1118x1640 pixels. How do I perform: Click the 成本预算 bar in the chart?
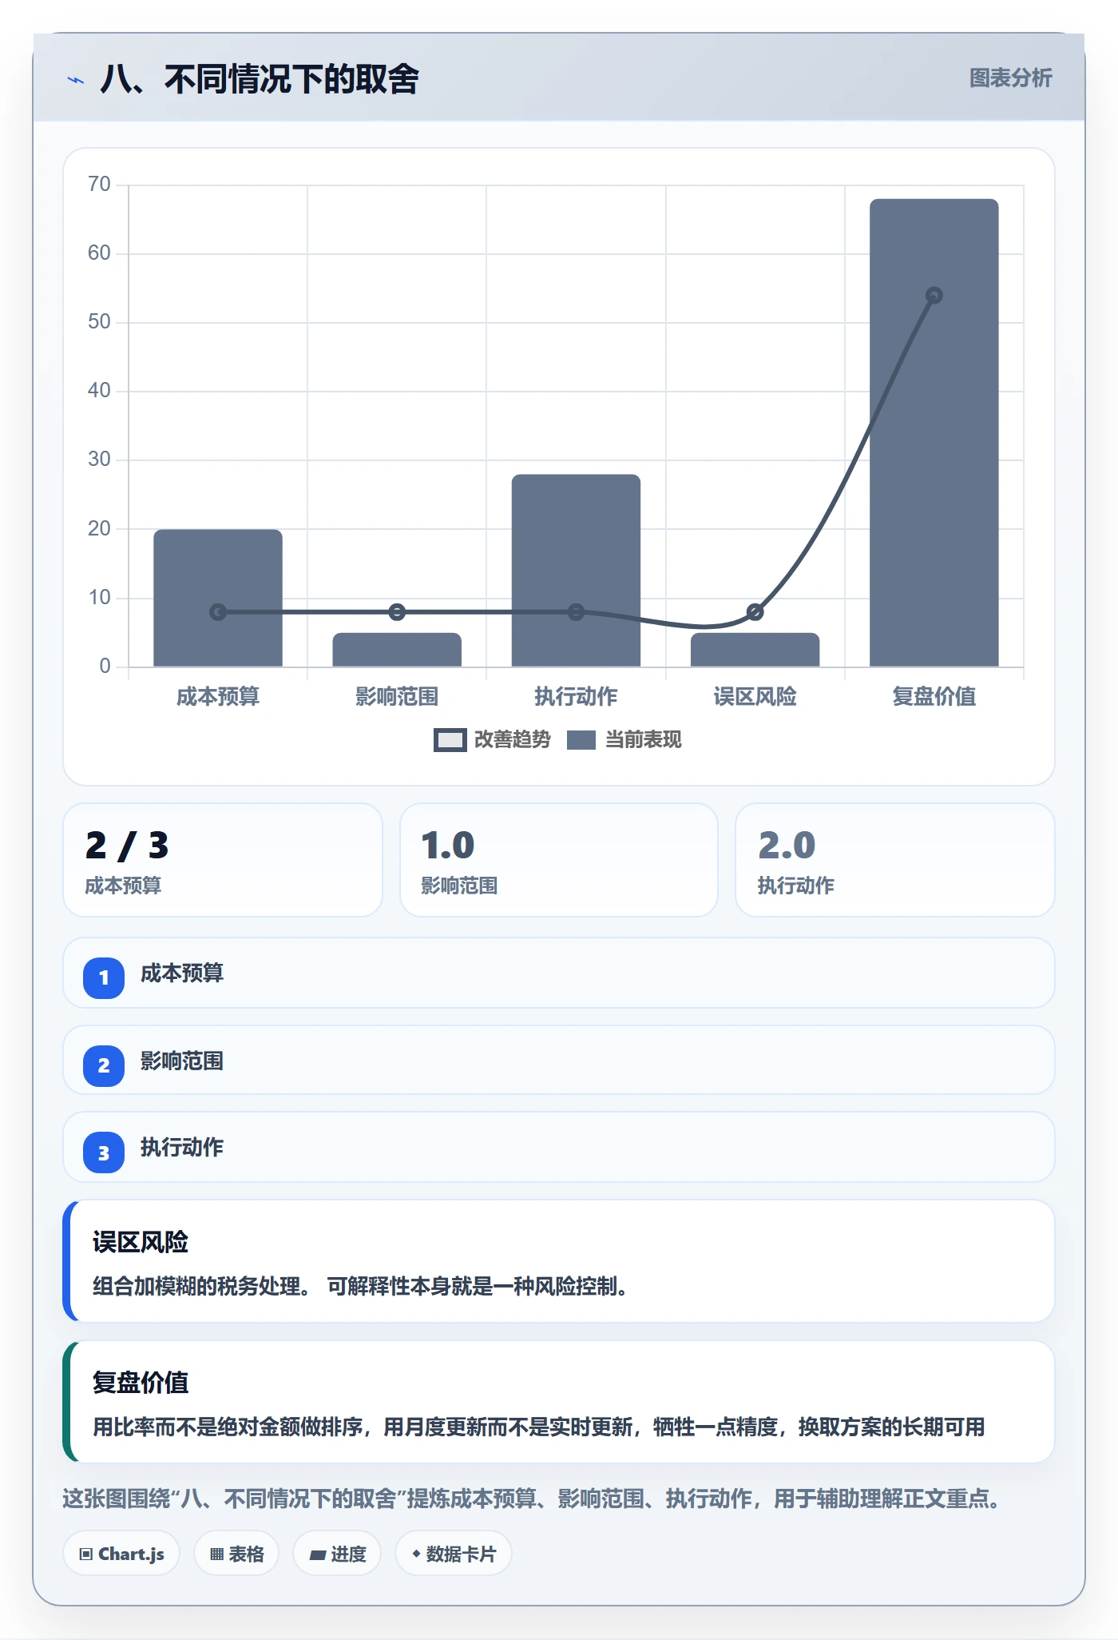[x=218, y=598]
